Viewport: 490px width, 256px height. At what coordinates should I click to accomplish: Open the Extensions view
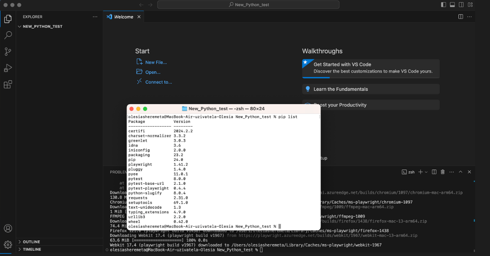click(8, 84)
